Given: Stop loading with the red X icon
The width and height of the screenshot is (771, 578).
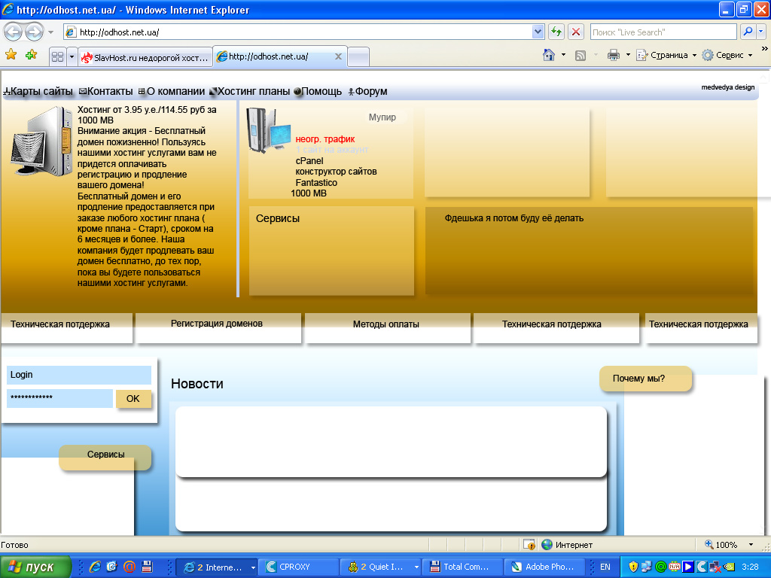Looking at the screenshot, I should (576, 32).
